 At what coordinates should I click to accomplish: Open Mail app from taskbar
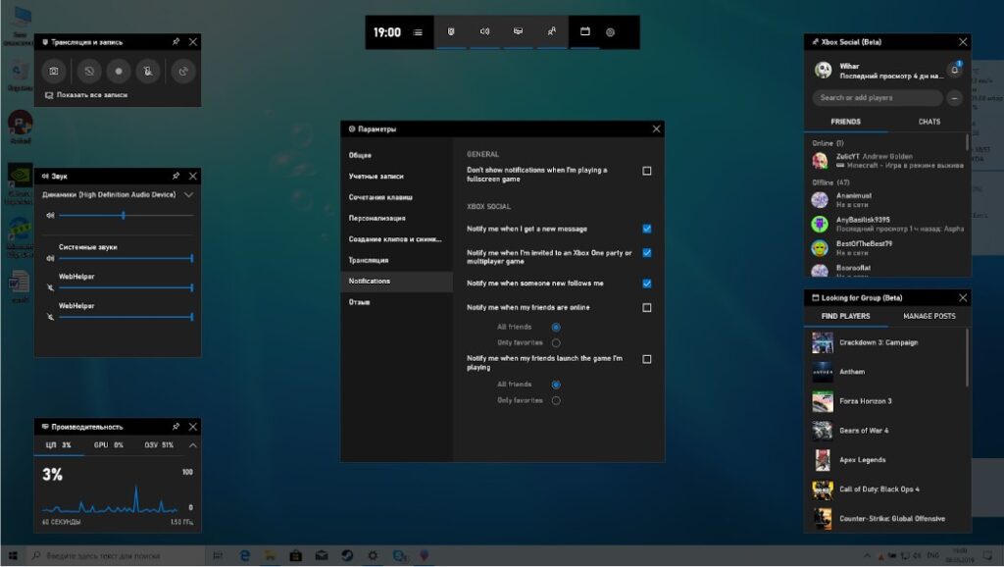[x=322, y=555]
